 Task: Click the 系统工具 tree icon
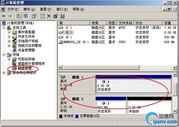click(x=9, y=28)
